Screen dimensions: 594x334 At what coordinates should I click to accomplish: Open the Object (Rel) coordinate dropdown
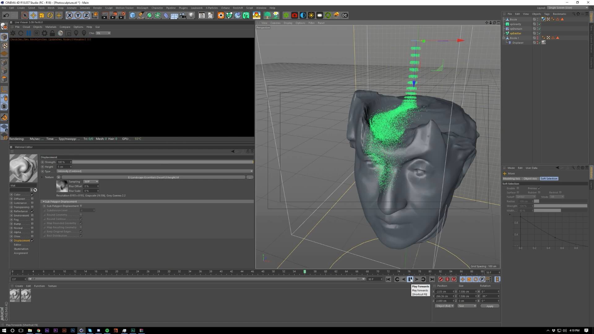444,306
